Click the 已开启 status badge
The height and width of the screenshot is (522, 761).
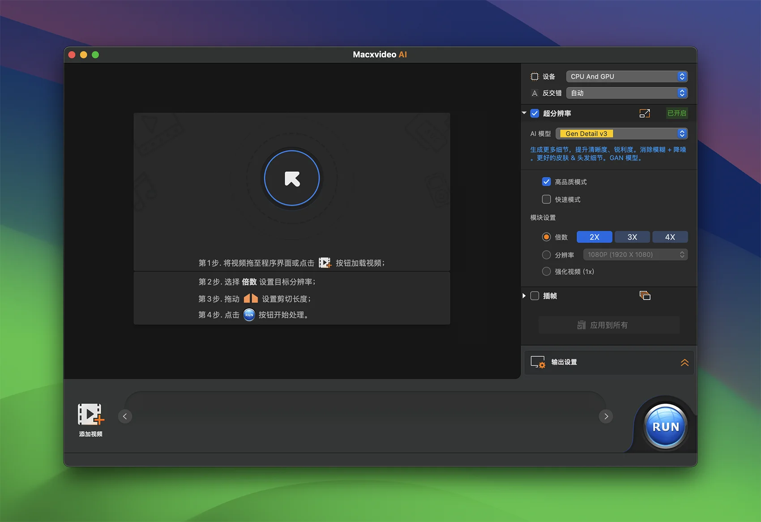click(676, 113)
